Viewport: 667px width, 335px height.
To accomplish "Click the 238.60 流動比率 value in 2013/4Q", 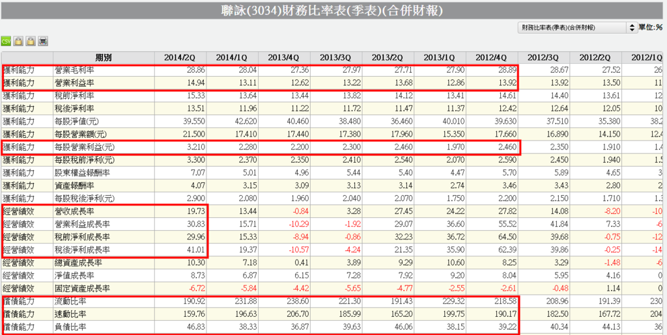I will pyautogui.click(x=296, y=301).
